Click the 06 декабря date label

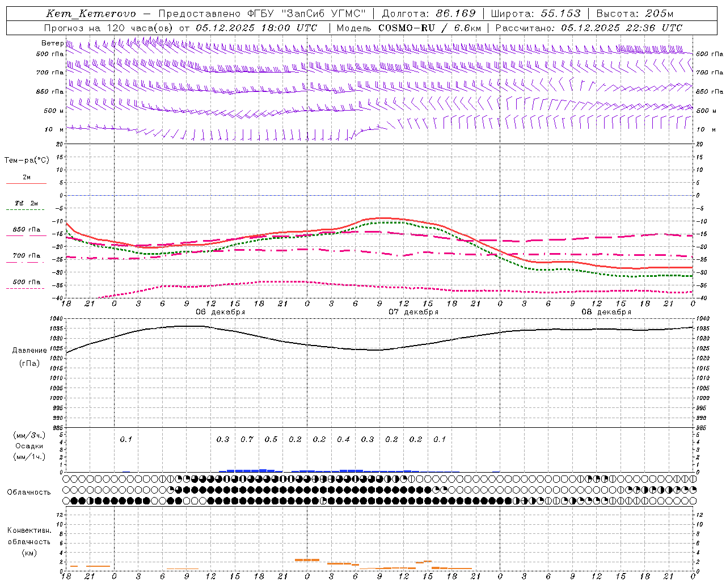click(221, 312)
